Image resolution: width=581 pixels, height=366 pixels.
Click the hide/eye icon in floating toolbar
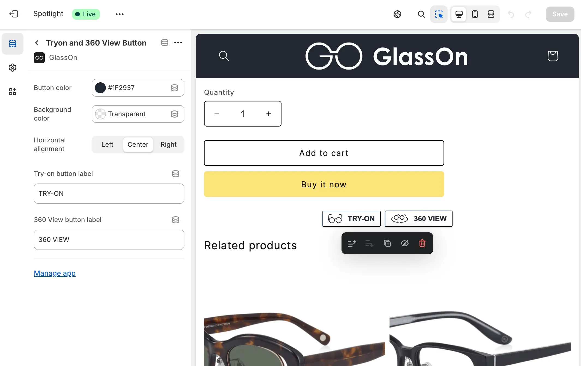pyautogui.click(x=404, y=243)
